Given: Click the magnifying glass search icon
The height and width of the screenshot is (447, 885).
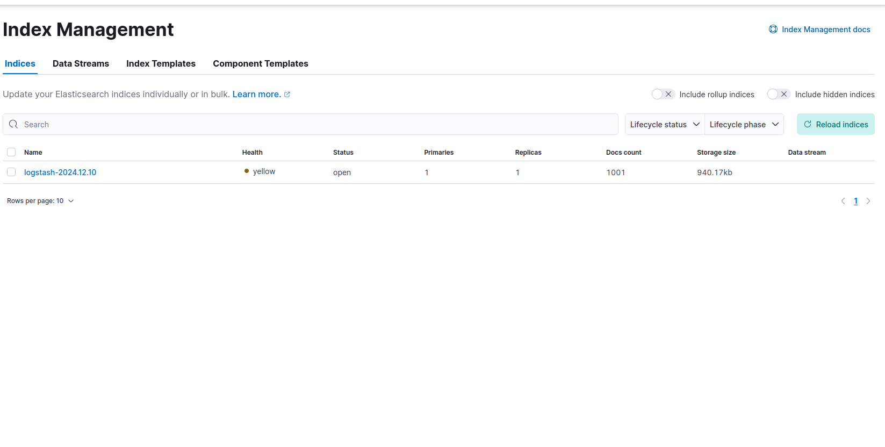Looking at the screenshot, I should pyautogui.click(x=13, y=124).
